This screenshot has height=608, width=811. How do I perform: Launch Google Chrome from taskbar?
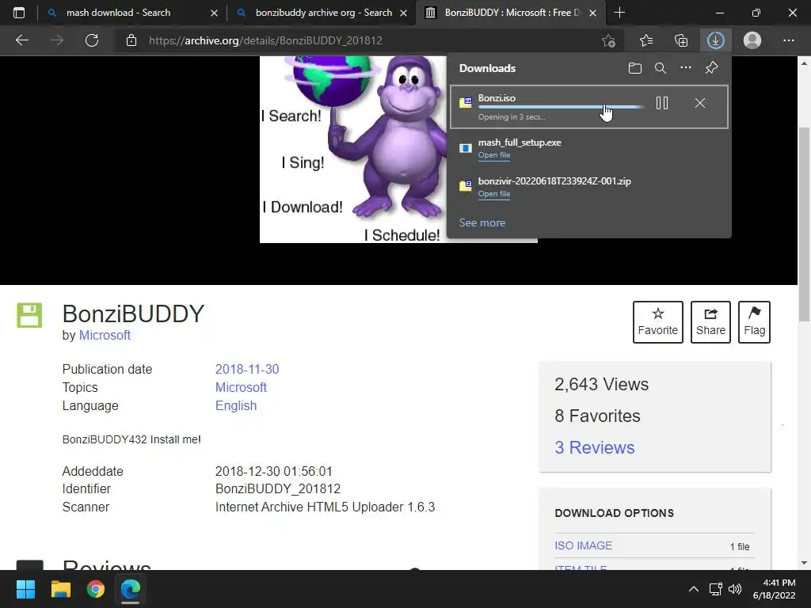[x=96, y=589]
